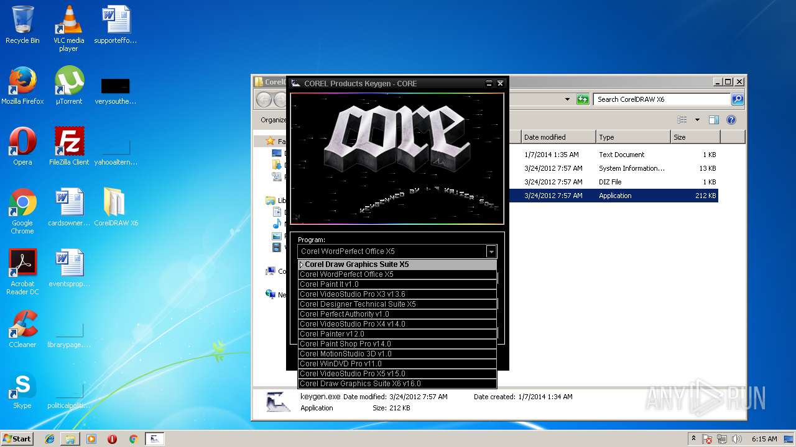Select the DIZ File row

[613, 182]
